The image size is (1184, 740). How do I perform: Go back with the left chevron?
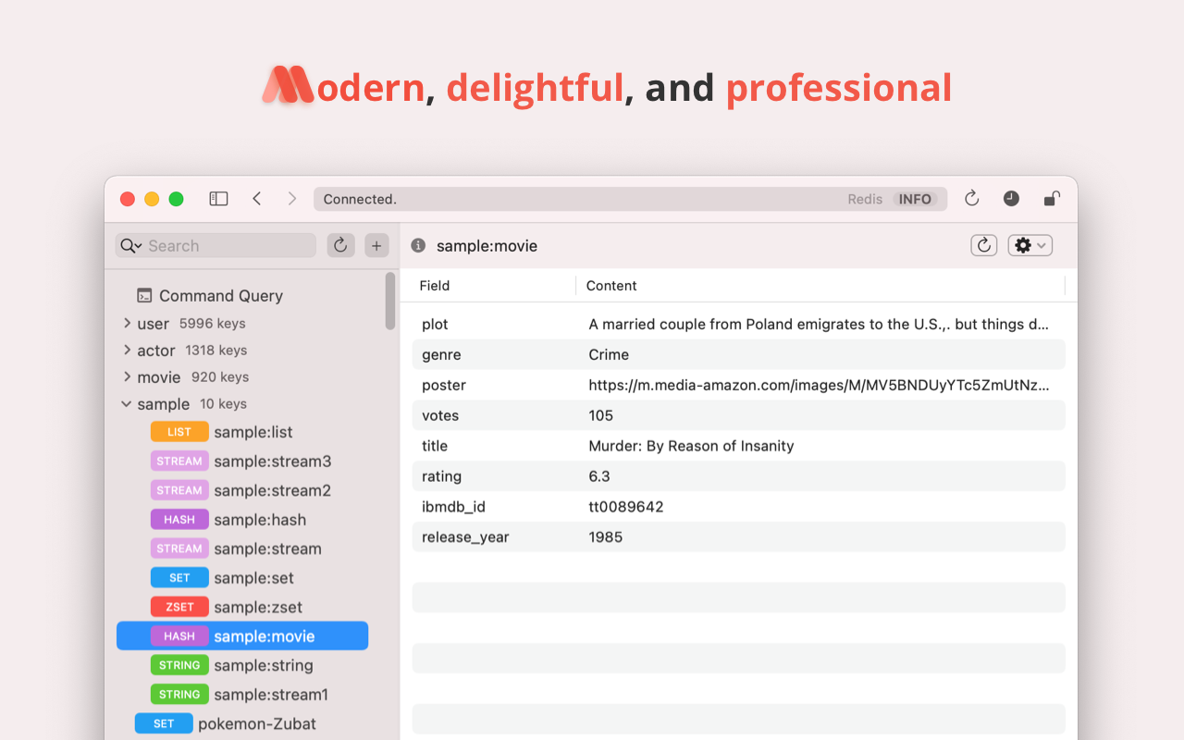[257, 199]
